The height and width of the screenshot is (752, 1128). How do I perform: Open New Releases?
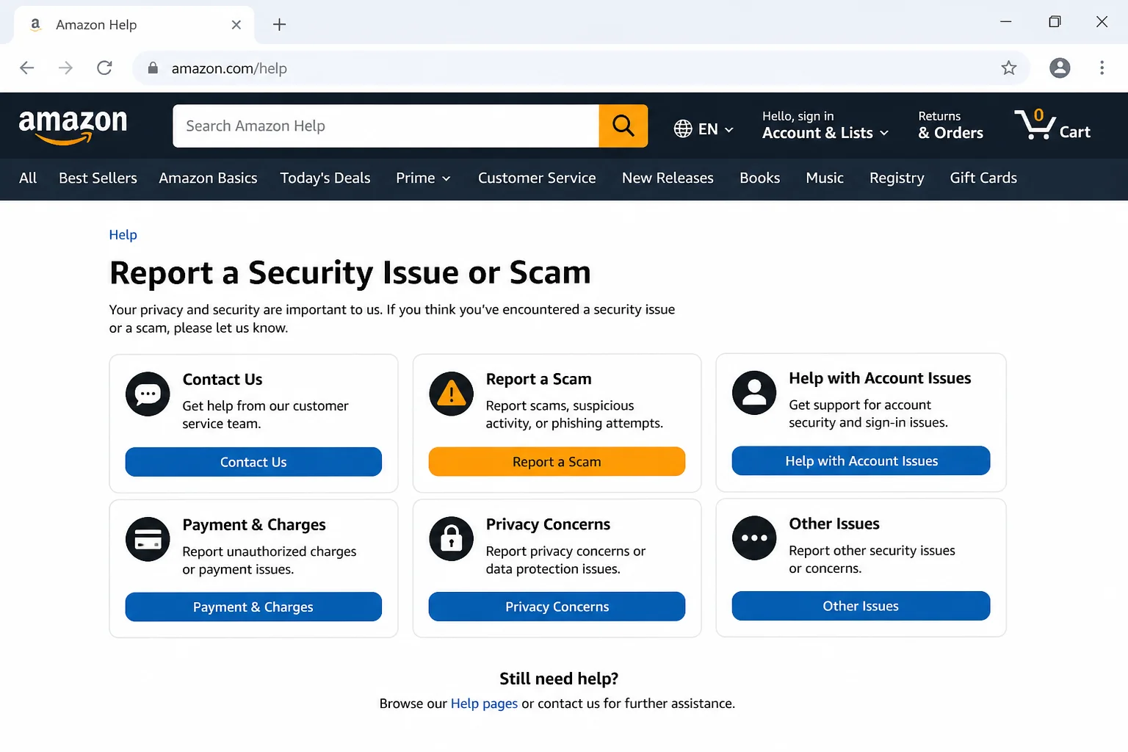(x=668, y=178)
